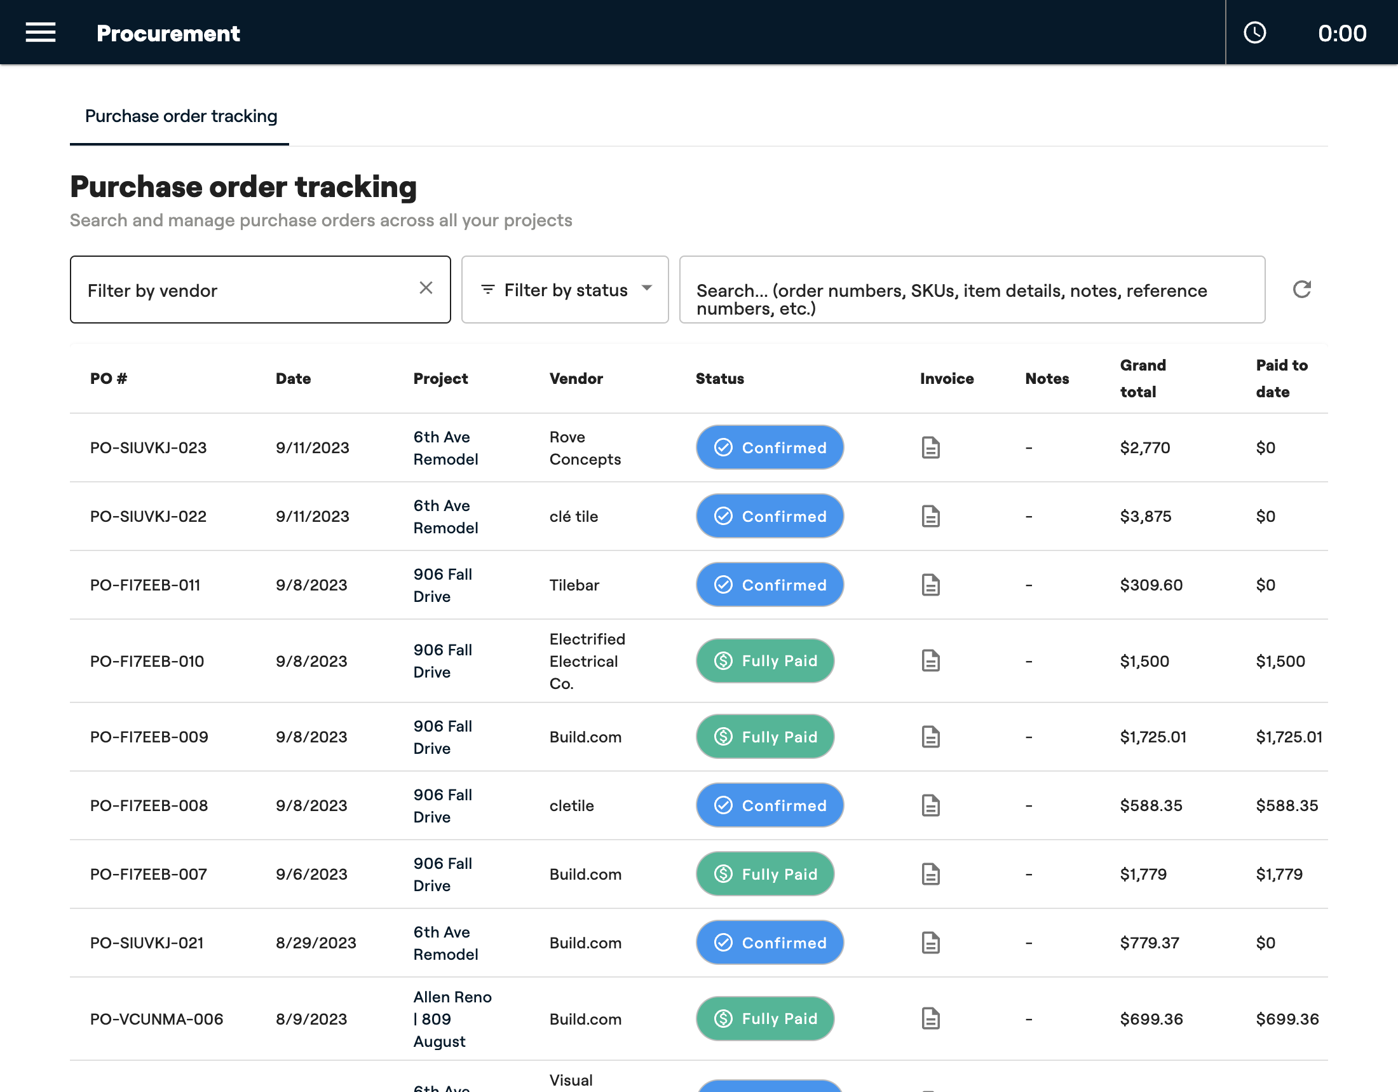Select order number PO-SIUVKJ-023
Viewport: 1398px width, 1092px height.
149,447
